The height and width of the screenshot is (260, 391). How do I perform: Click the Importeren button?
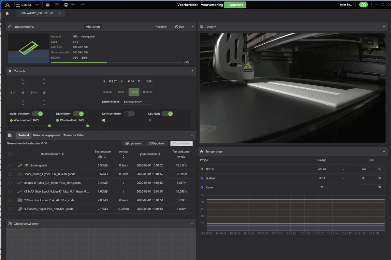click(x=133, y=143)
